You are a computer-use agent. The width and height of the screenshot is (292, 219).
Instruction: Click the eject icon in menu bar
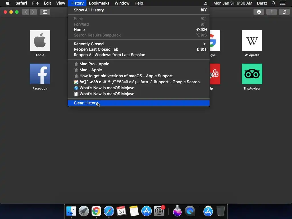(x=206, y=3)
